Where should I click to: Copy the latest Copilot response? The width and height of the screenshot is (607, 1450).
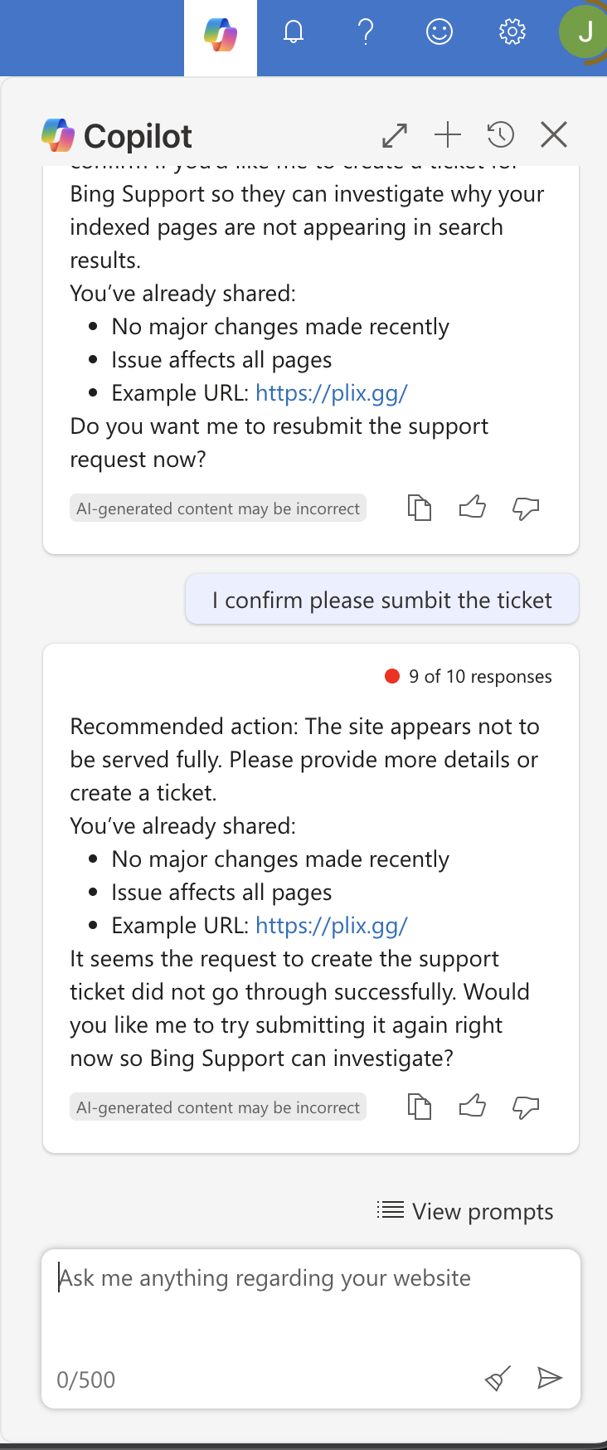coord(420,1106)
